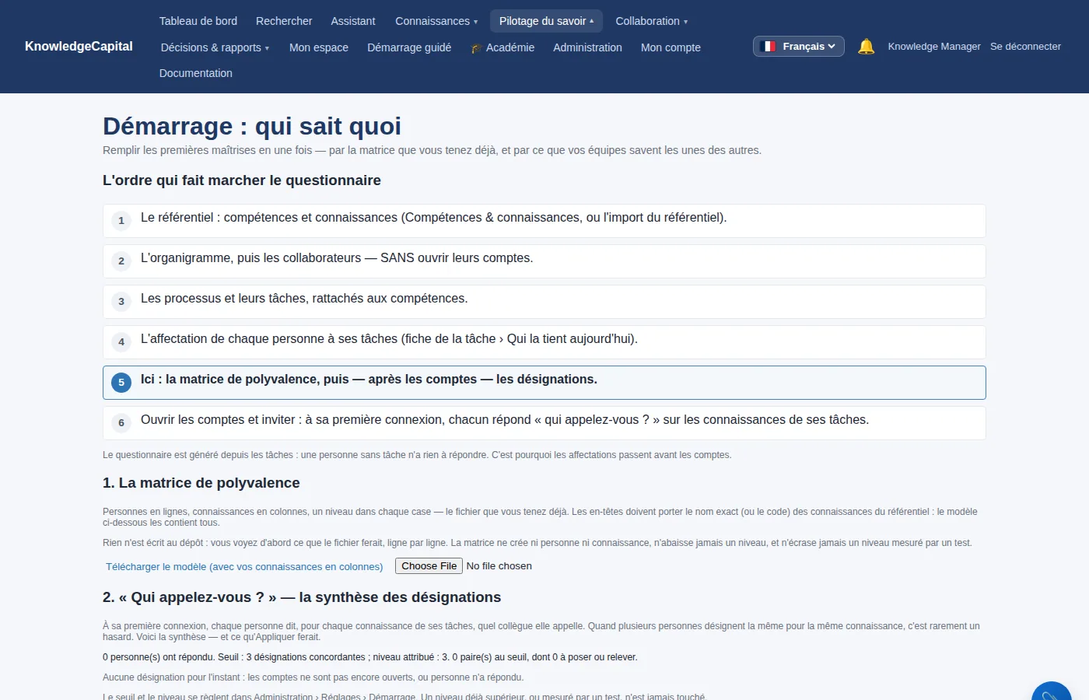Select step 3 'Les processus et leurs tâches' row
The width and height of the screenshot is (1089, 700).
coord(544,302)
